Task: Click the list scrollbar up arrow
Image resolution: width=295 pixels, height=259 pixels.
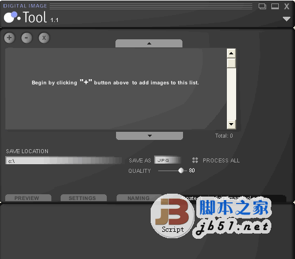Action: click(x=231, y=53)
